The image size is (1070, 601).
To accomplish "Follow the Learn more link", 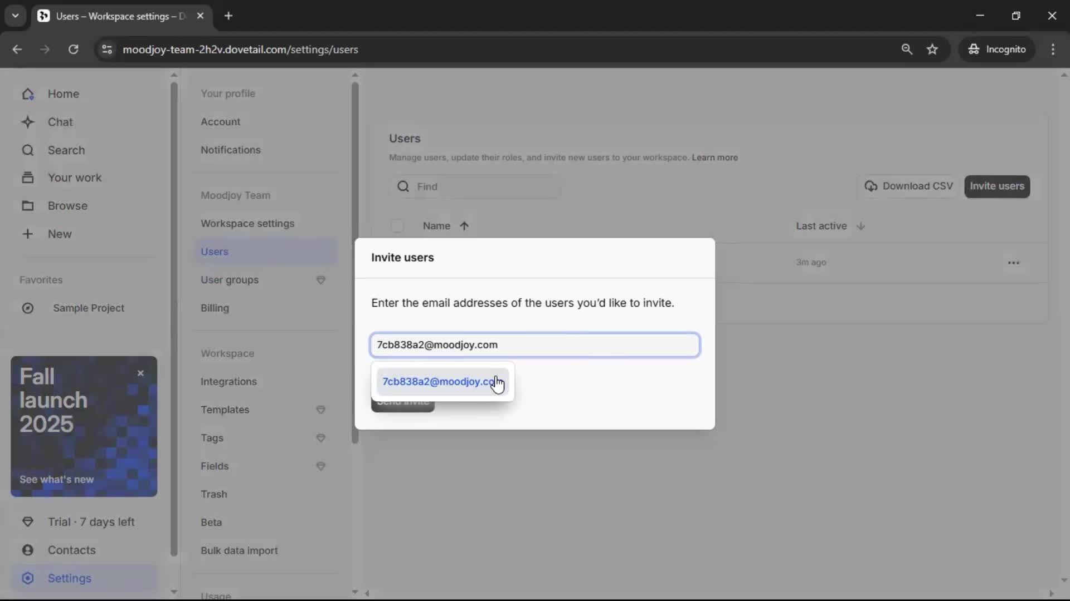I will point(714,157).
